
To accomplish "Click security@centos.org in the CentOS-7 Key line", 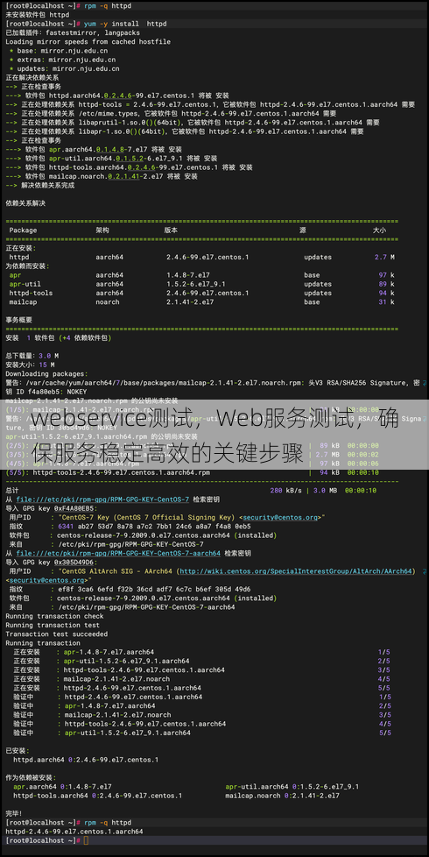I will [x=280, y=518].
